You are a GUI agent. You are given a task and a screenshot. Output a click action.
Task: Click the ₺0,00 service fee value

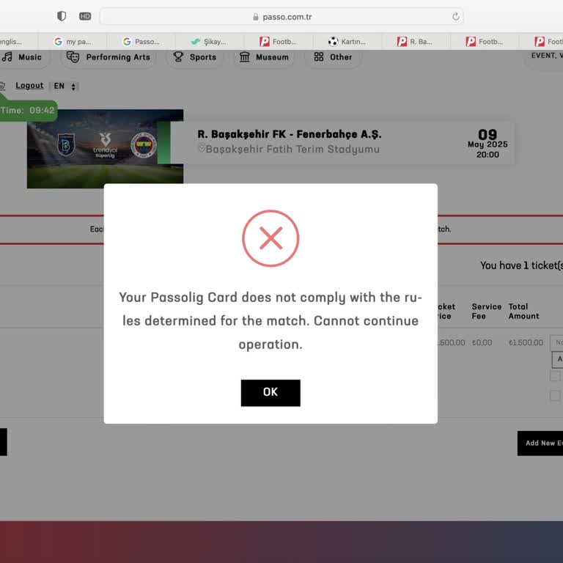coord(482,342)
